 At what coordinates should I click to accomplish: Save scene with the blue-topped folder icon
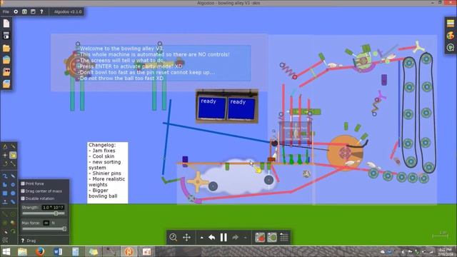click(x=6, y=60)
